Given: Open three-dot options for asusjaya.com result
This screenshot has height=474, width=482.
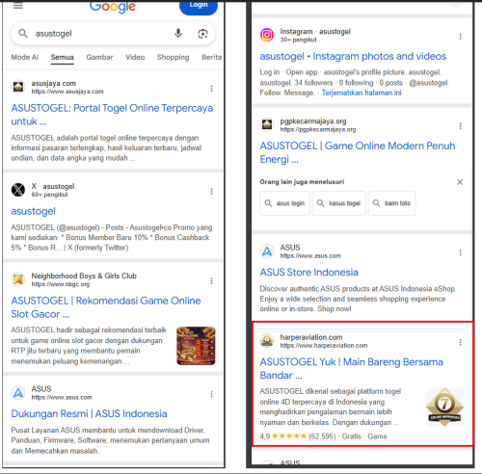Looking at the screenshot, I should 211,89.
